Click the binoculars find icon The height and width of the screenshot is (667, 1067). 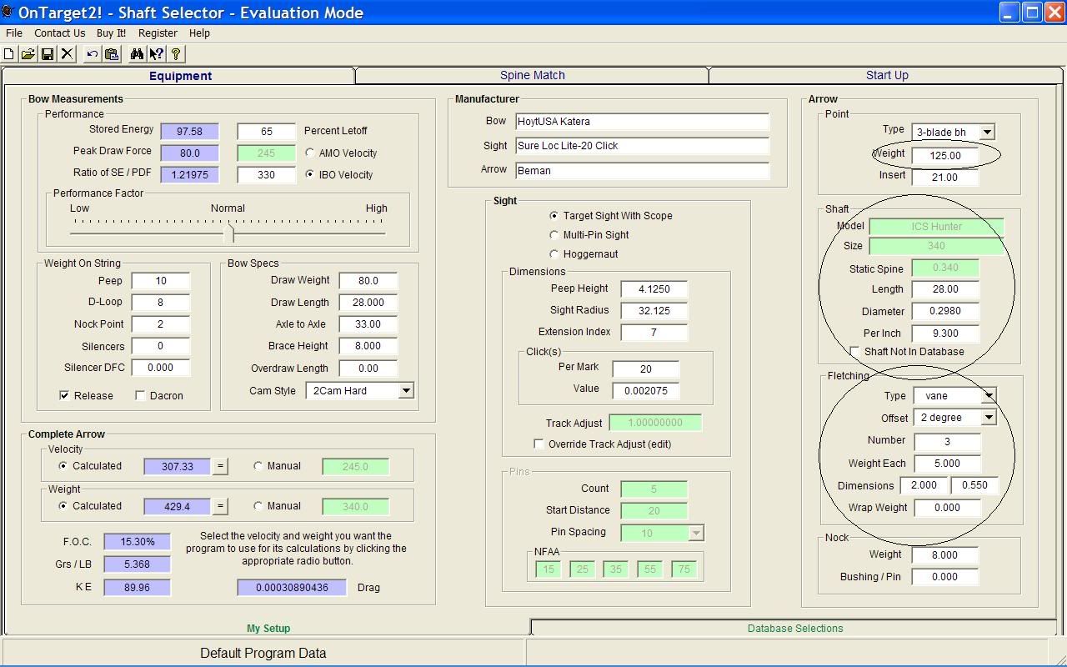click(137, 54)
